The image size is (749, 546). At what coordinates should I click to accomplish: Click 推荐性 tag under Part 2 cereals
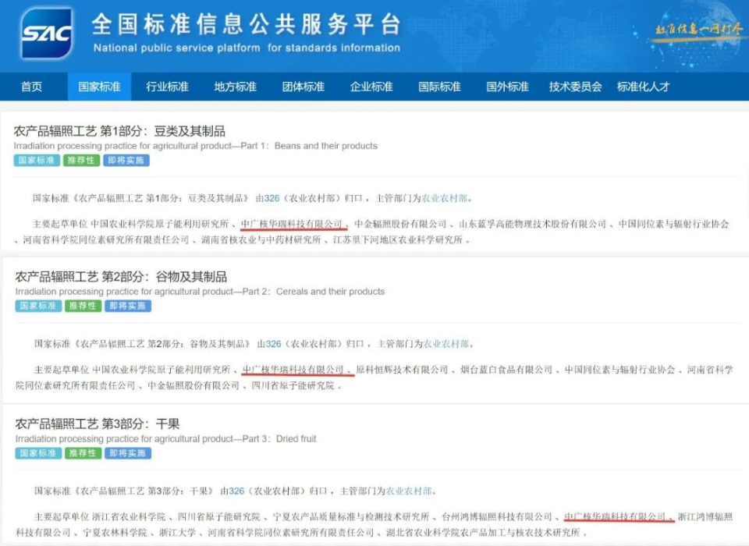(x=83, y=307)
